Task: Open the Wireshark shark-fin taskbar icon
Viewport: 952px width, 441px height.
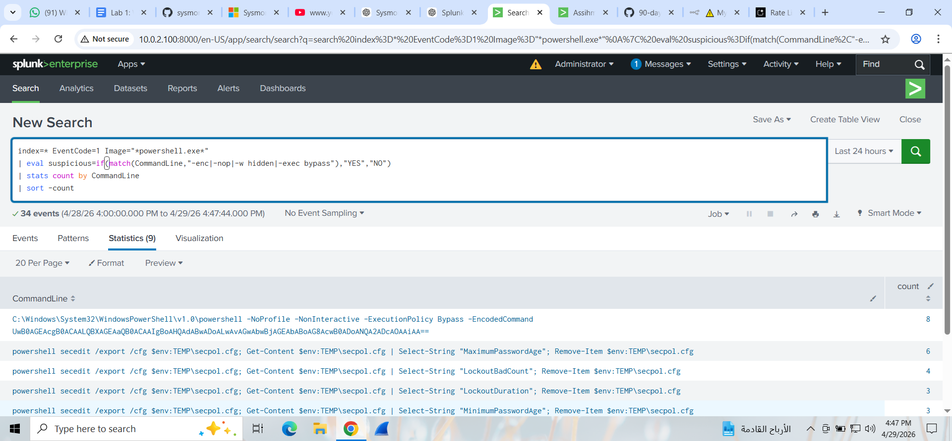Action: click(381, 429)
